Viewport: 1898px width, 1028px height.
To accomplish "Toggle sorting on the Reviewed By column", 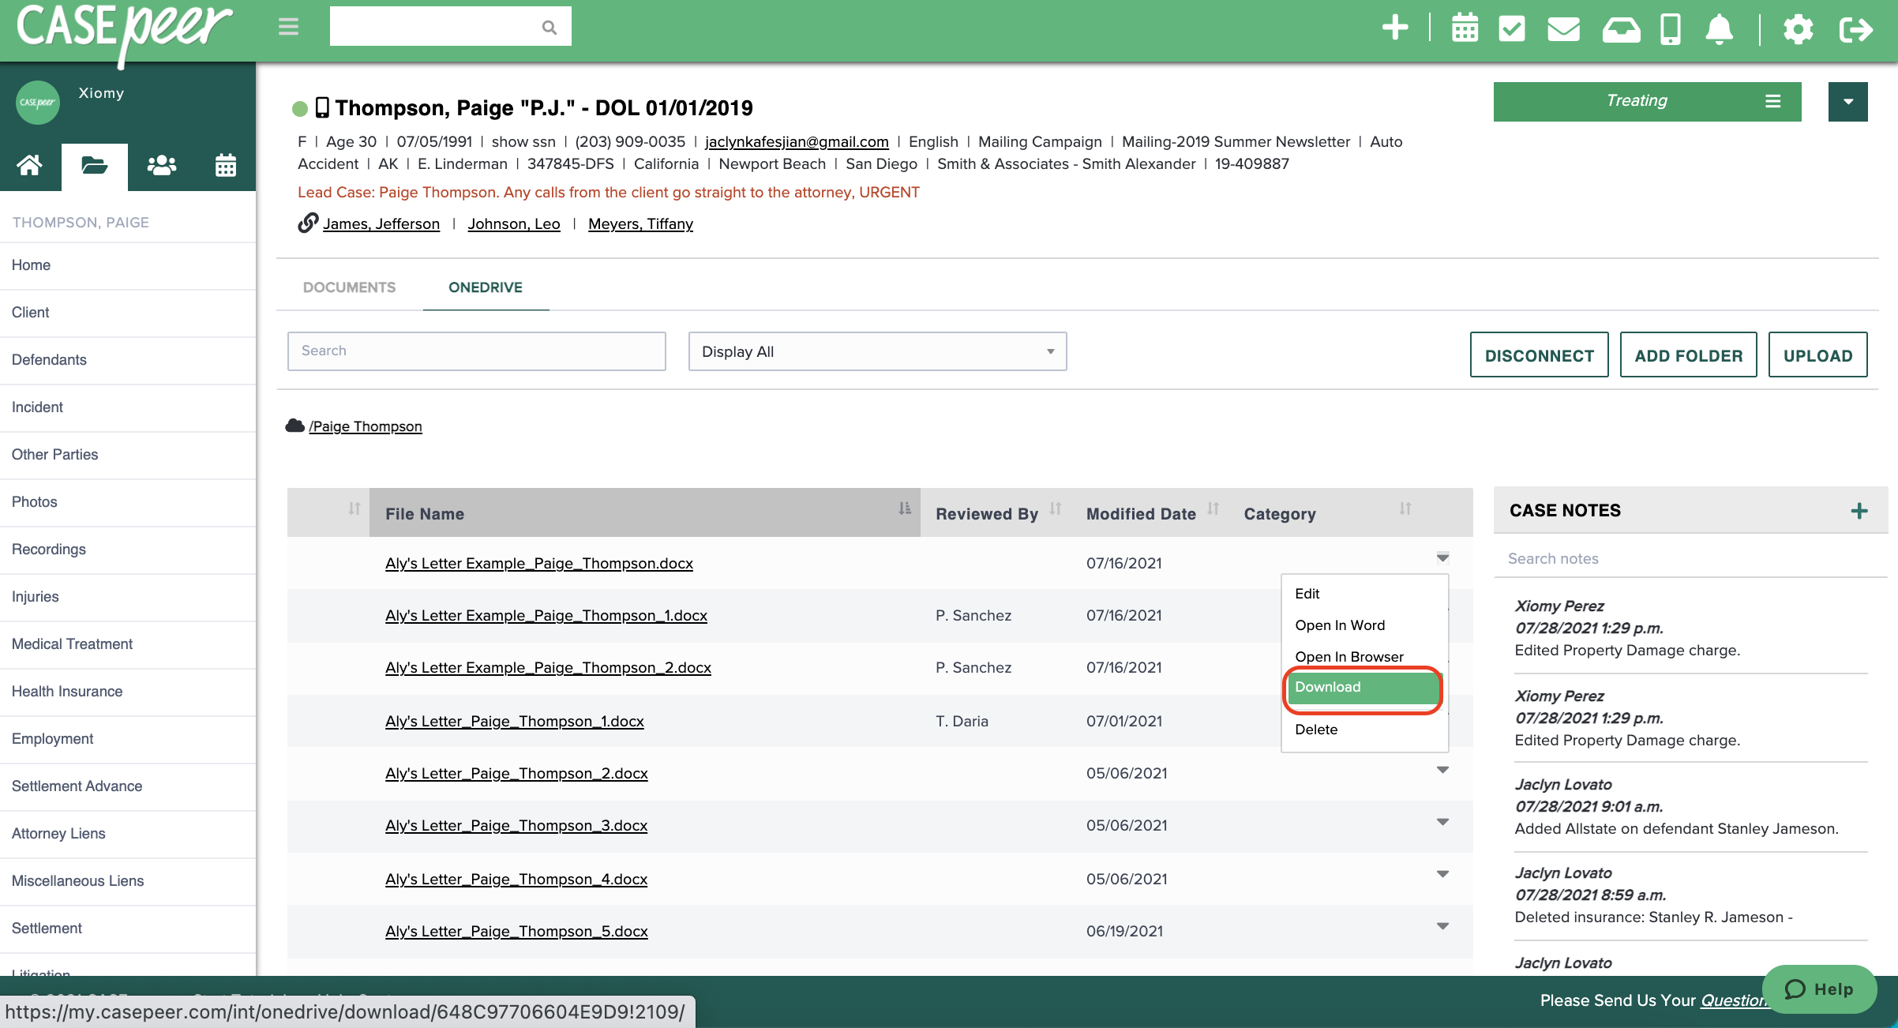I will pos(1056,509).
